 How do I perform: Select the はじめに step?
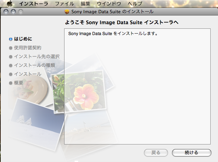[x=23, y=39]
